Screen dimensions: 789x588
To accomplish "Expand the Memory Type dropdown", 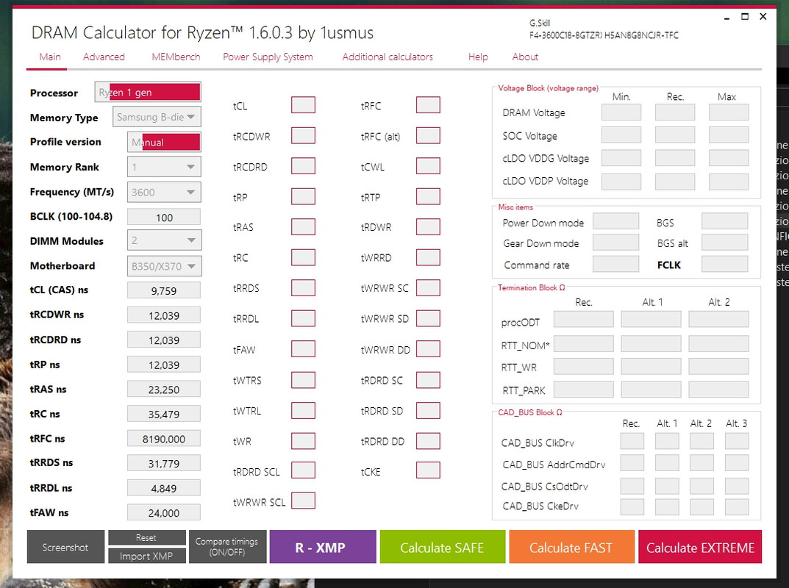I will pyautogui.click(x=157, y=117).
